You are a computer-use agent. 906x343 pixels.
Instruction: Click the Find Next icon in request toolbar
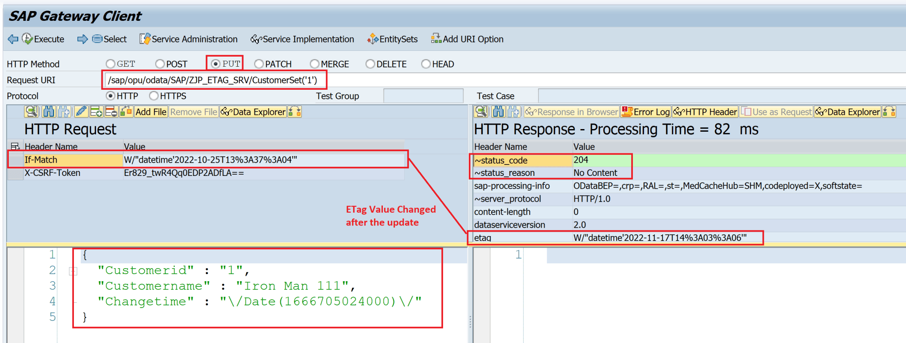pyautogui.click(x=64, y=112)
